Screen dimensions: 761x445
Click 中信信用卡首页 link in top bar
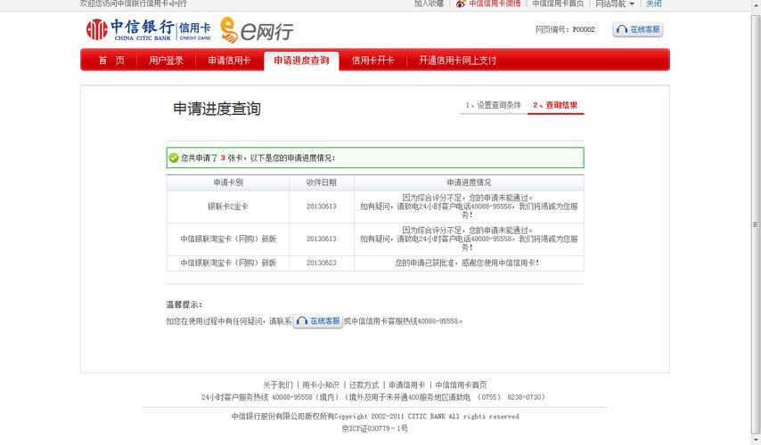558,4
